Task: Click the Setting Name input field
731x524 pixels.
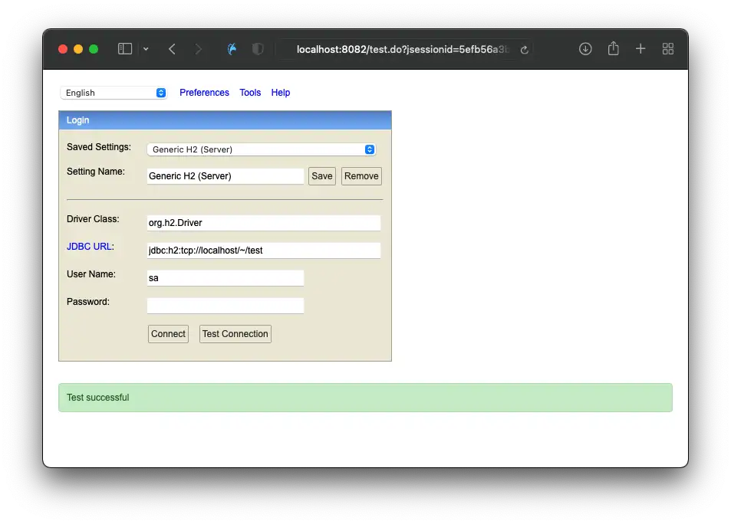Action: click(x=226, y=176)
